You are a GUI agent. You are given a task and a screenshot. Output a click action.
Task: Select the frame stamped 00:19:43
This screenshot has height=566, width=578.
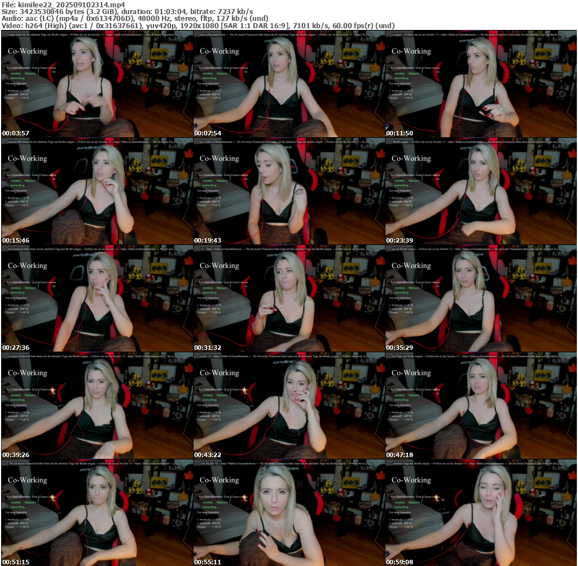289,191
